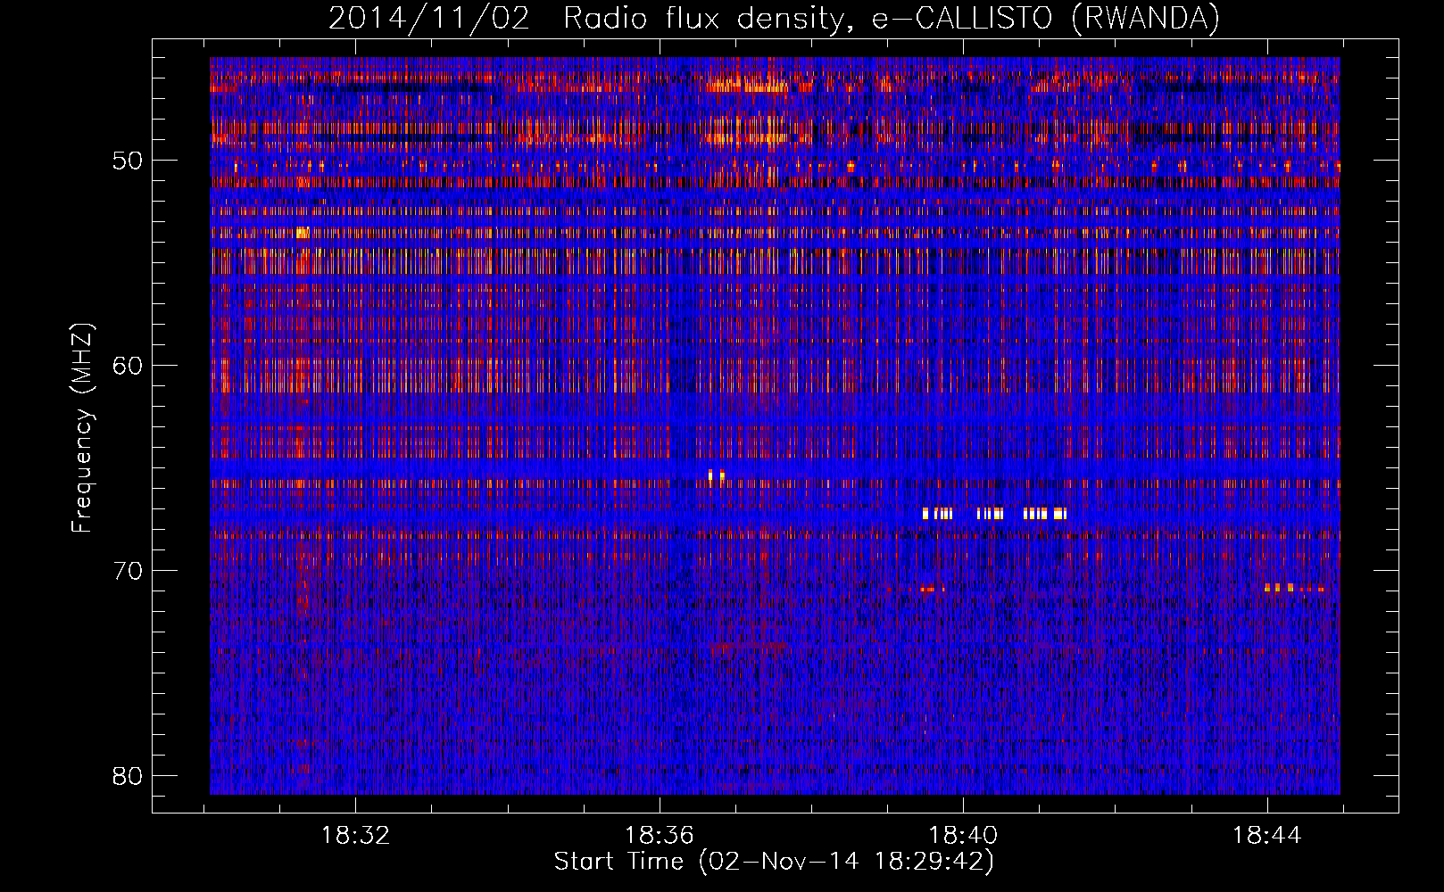Click the plot title '2014/11/02 Radio flux density, e-CALLISTO (RWANDA)'
1444x892 pixels.
pyautogui.click(x=774, y=19)
